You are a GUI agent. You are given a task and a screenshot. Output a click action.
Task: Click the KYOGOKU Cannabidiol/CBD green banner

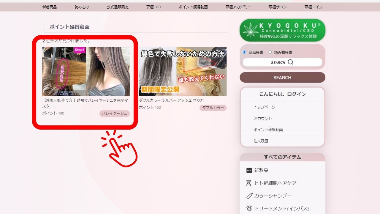282,30
